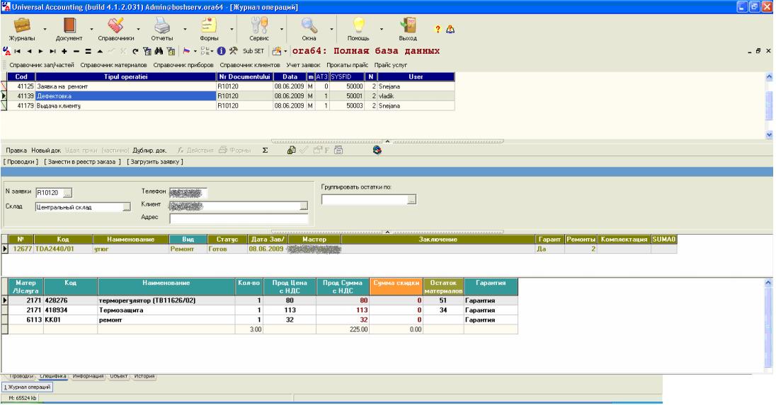The height and width of the screenshot is (405, 776).
Task: Open Помощь lightbulb icon
Action: 358,25
